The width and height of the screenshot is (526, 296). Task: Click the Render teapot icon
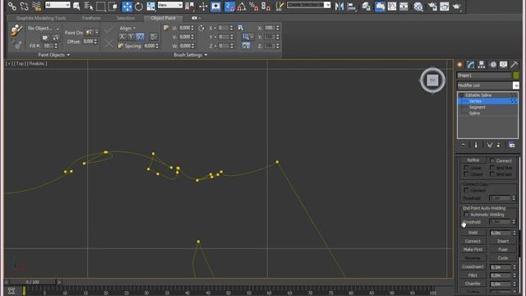coord(456,6)
